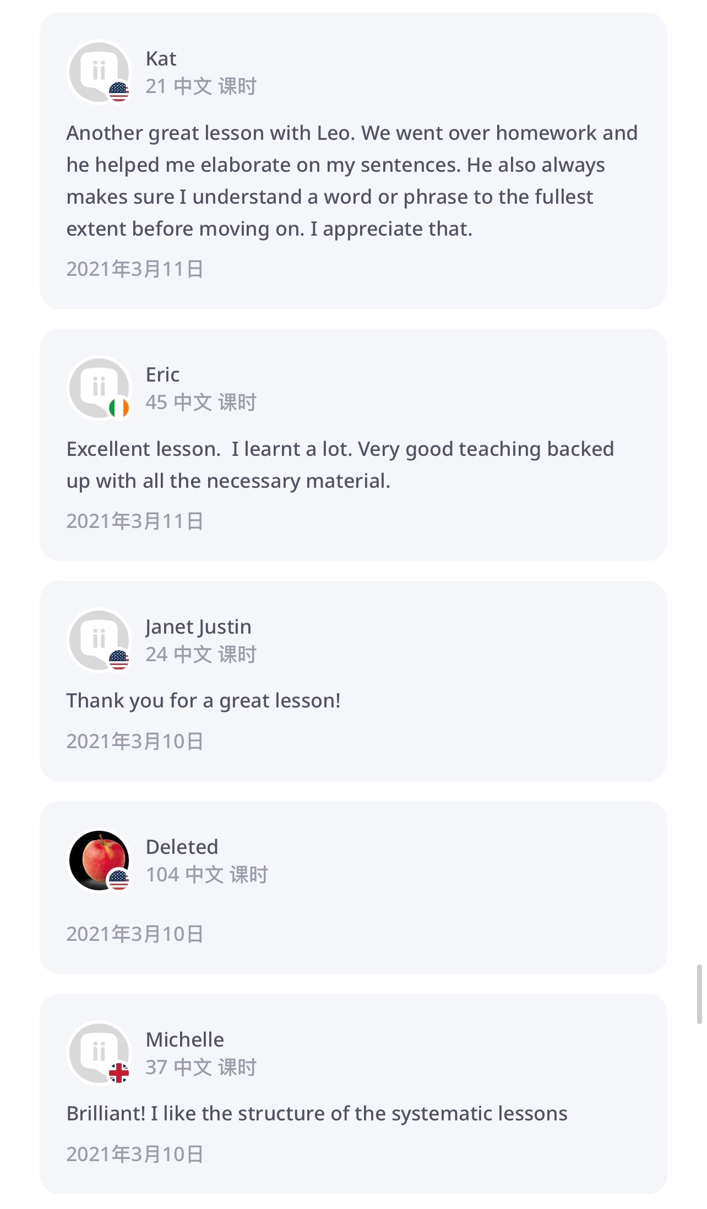Tap the US flag badge on Kat's avatar
The image size is (707, 1209).
point(119,92)
